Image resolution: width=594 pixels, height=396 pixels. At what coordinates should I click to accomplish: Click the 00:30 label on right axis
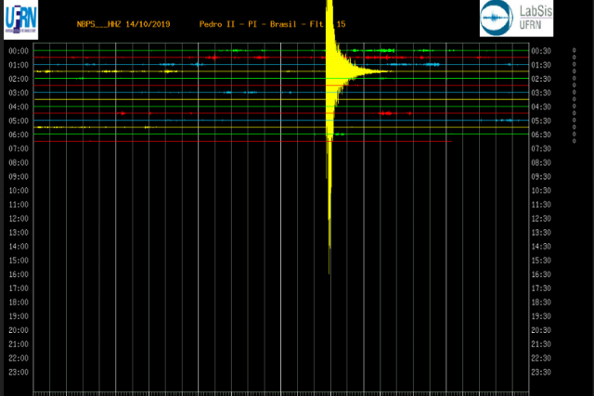[540, 51]
